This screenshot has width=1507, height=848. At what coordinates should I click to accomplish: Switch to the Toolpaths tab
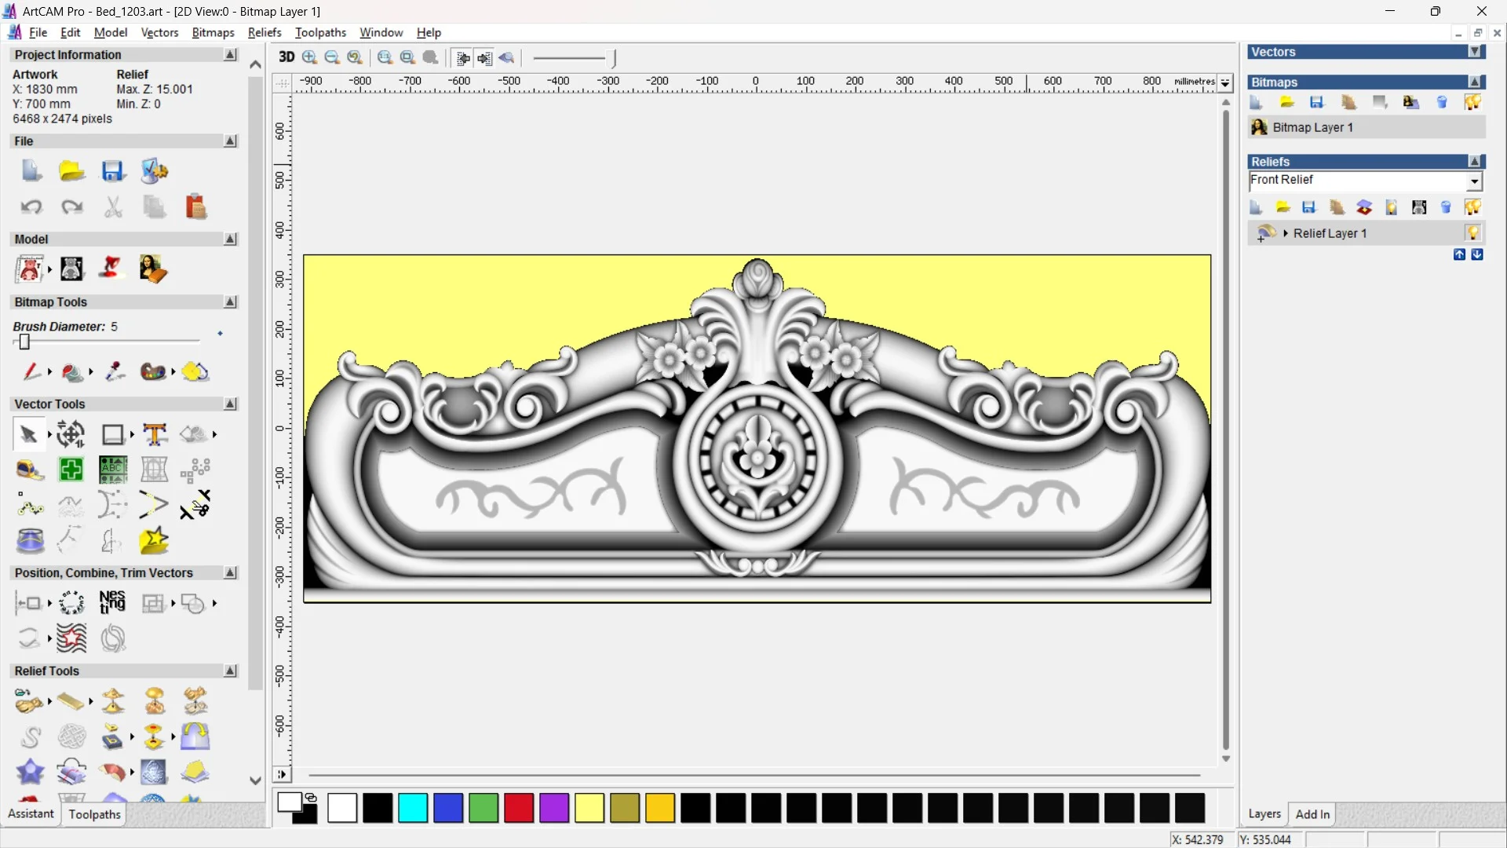pyautogui.click(x=94, y=814)
